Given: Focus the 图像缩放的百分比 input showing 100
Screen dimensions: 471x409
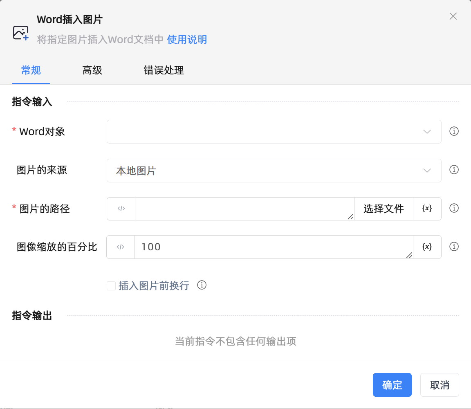Looking at the screenshot, I should tap(274, 247).
